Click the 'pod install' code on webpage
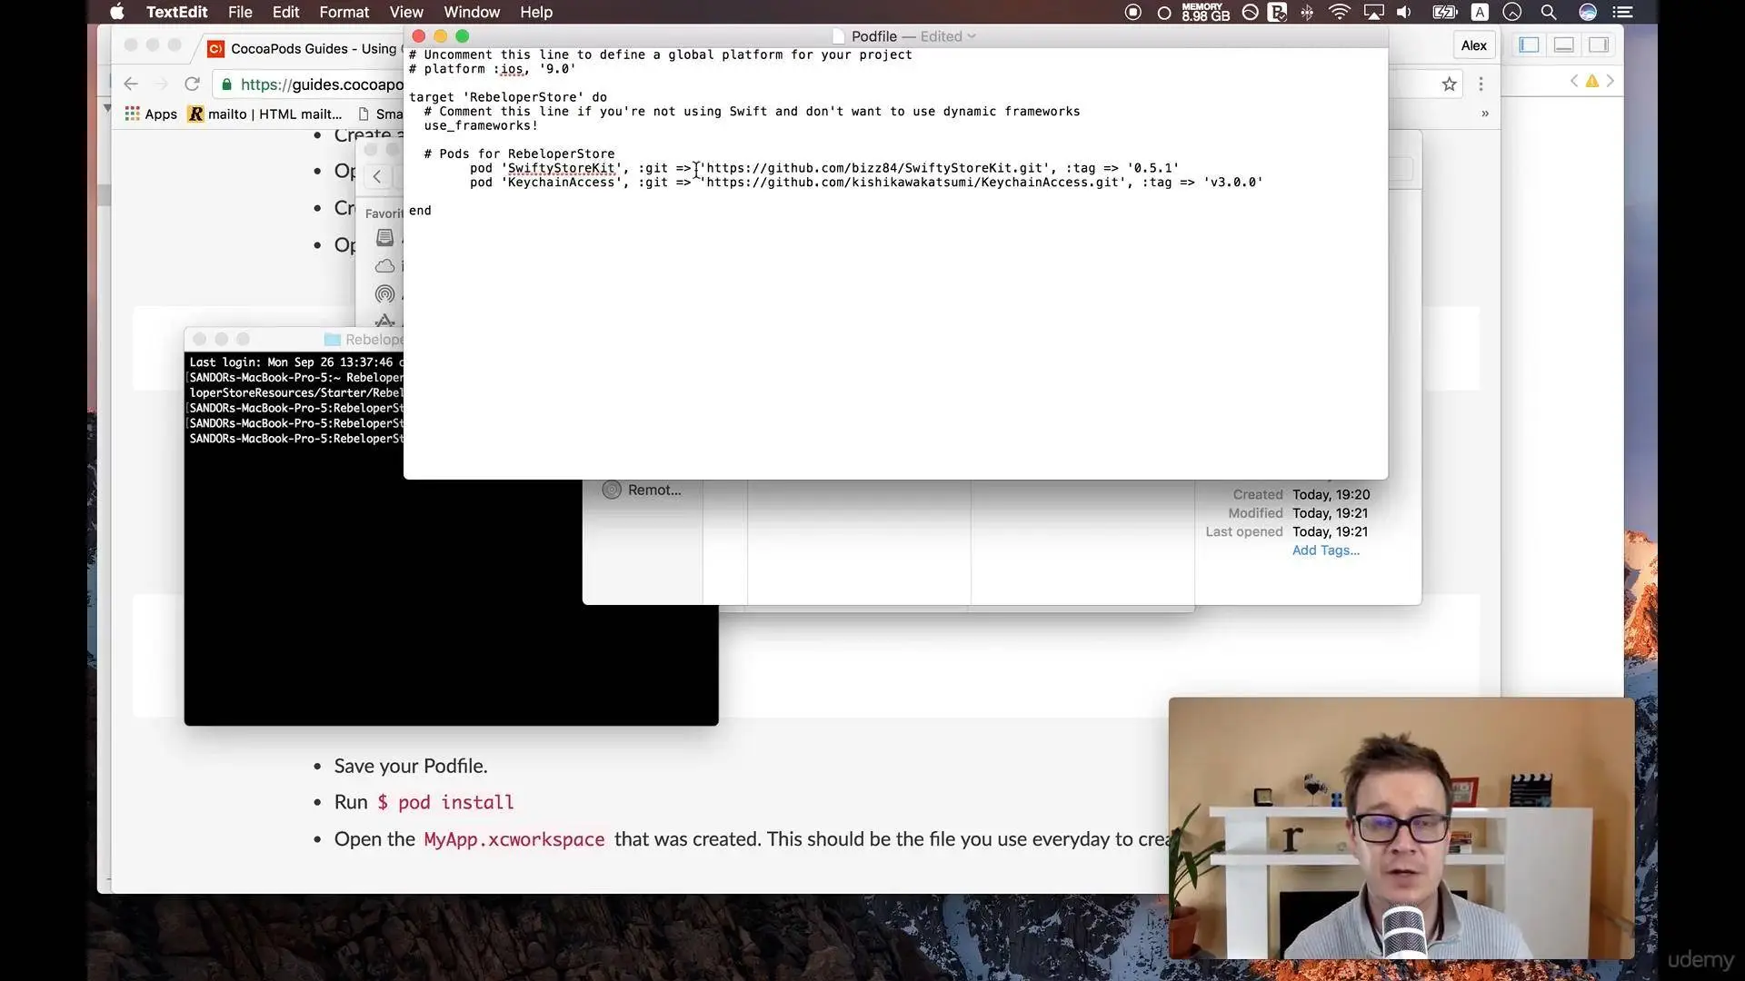This screenshot has width=1745, height=981. pos(455,803)
